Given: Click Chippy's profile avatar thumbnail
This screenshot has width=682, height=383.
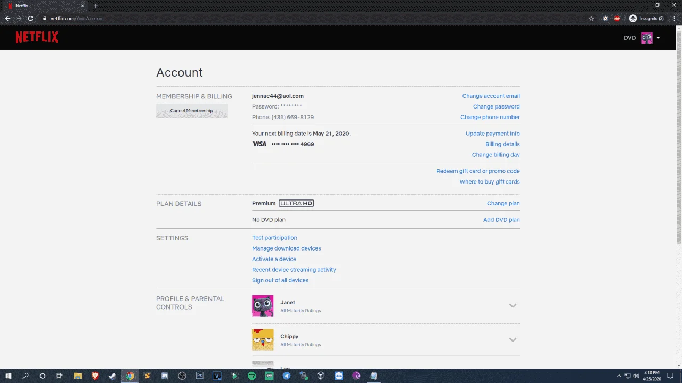Looking at the screenshot, I should point(263,340).
